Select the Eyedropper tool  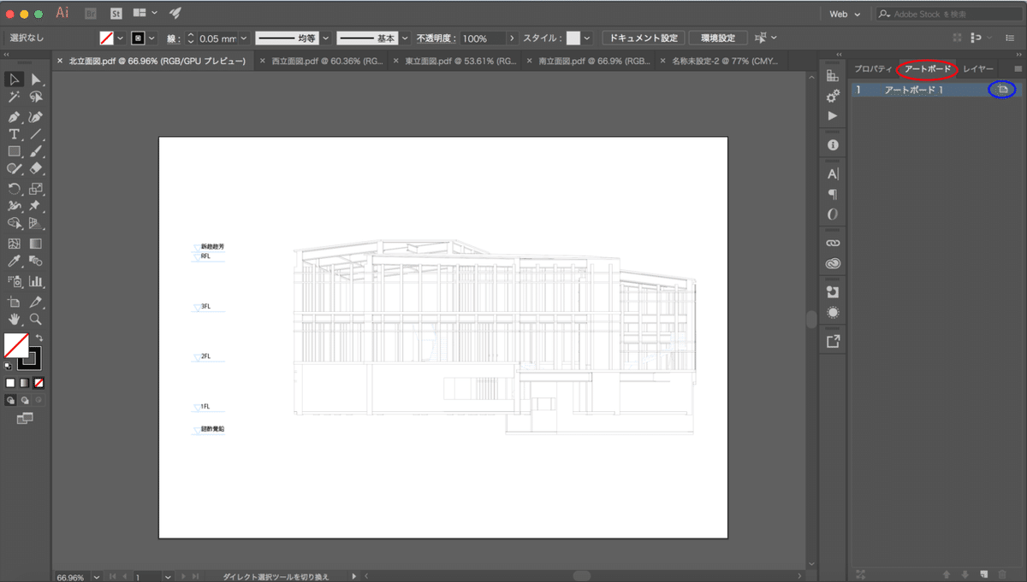click(15, 262)
